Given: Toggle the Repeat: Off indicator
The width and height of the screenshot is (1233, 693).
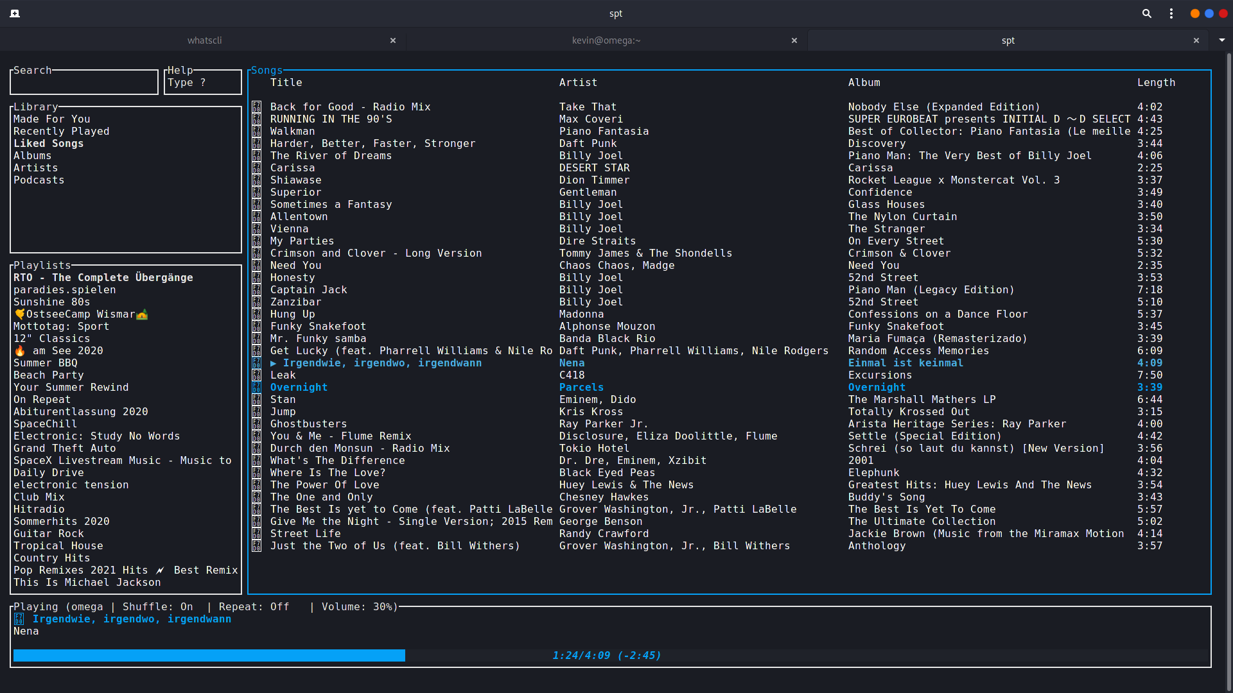Looking at the screenshot, I should coord(254,607).
